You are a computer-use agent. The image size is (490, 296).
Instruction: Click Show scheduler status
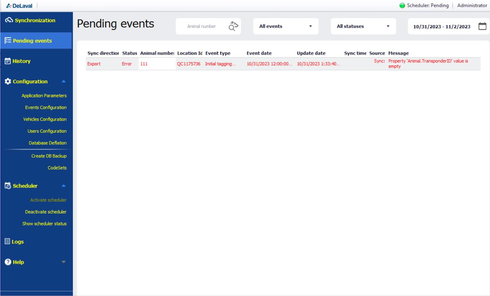click(44, 224)
